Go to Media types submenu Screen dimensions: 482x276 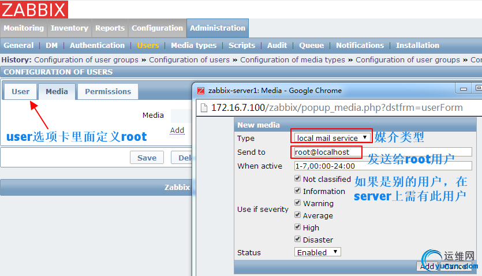(193, 46)
